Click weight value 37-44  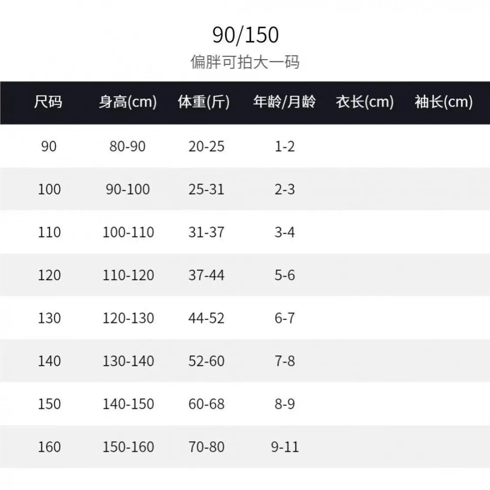point(206,275)
